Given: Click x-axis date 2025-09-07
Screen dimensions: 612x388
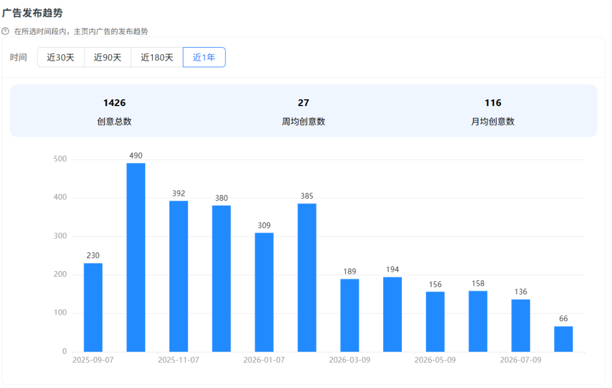Looking at the screenshot, I should click(x=93, y=360).
